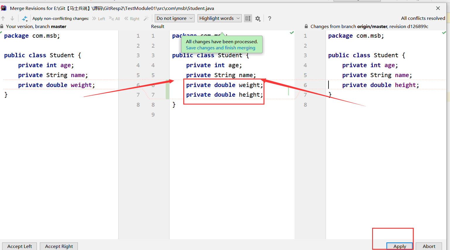This screenshot has width=450, height=250.
Task: Go to previous difference arrow
Action: tap(3, 18)
